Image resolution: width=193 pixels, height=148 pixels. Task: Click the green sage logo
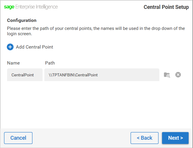click(9, 7)
